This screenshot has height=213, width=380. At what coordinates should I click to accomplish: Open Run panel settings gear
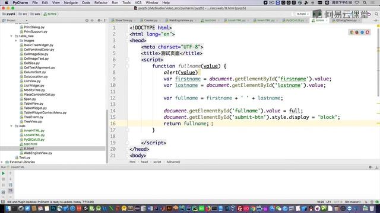tap(370, 167)
